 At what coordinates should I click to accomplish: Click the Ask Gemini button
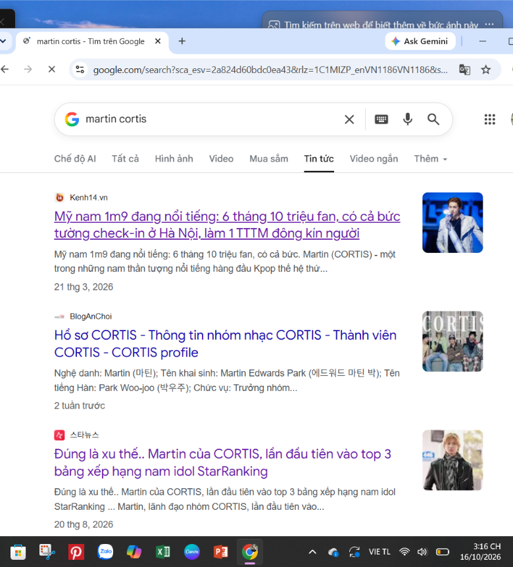(x=420, y=41)
